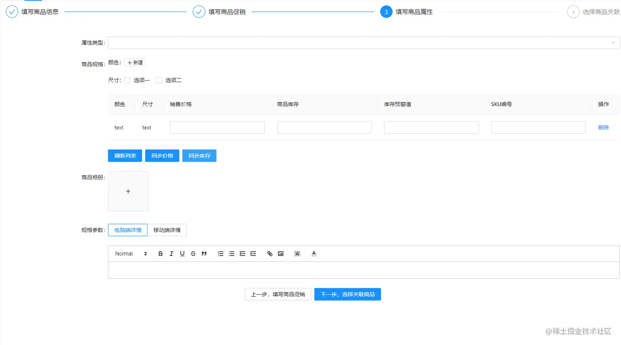Decrease indent in the editor

pos(242,254)
